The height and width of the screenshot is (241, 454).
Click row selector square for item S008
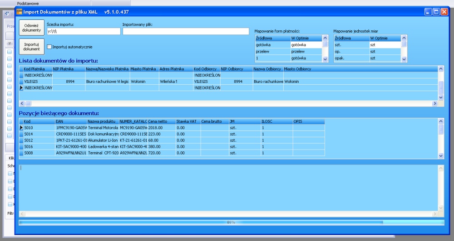click(21, 153)
